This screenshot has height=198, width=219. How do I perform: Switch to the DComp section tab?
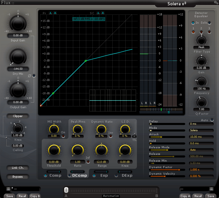point(79,175)
